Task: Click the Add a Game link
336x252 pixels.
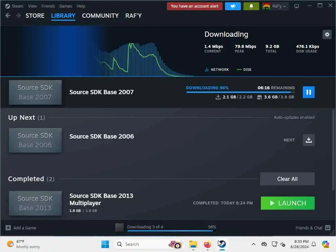Action: click(25, 228)
